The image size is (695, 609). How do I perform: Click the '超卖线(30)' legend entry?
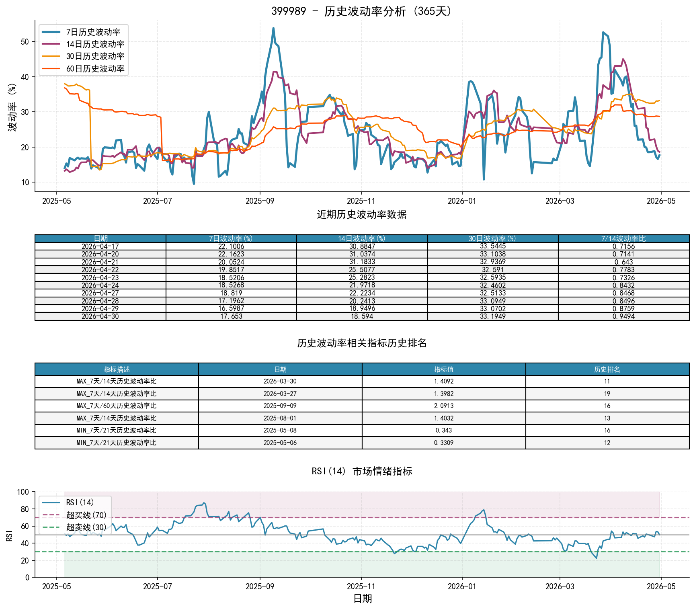[x=75, y=527]
